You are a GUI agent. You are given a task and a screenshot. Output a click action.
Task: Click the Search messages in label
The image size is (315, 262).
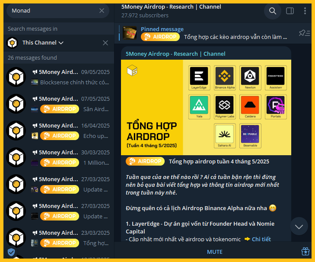(32, 29)
